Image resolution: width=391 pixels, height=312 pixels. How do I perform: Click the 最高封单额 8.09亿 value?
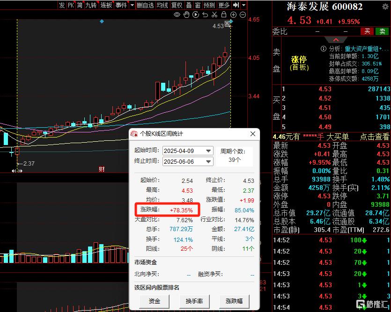click(370, 71)
